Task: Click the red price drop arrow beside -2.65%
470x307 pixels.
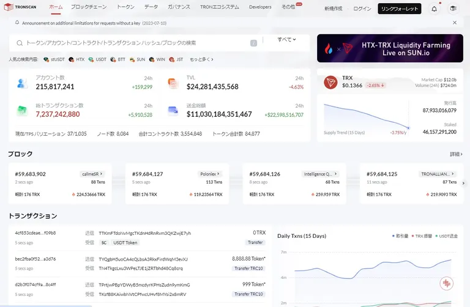Action: click(x=382, y=86)
